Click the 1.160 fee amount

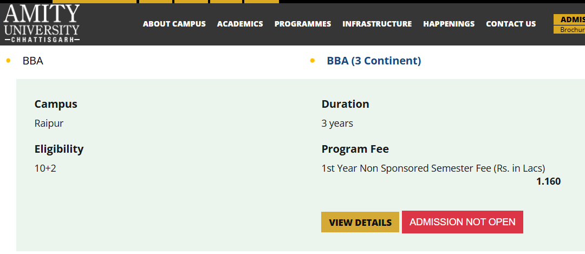548,181
